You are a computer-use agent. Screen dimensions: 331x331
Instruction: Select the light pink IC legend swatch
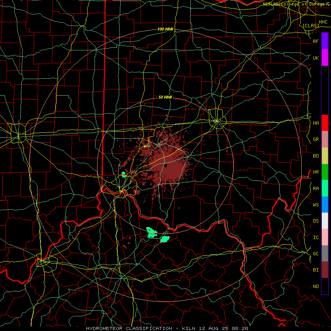(x=325, y=237)
